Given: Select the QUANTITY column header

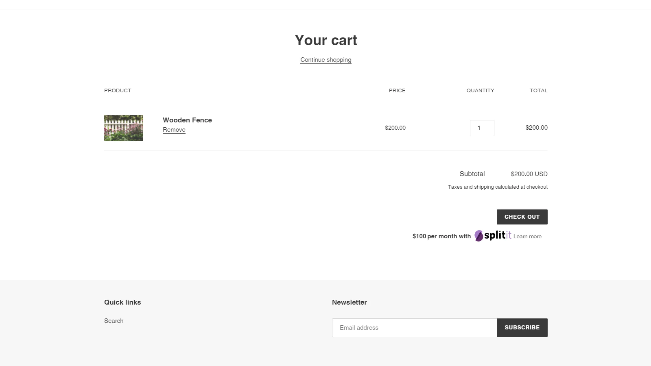Looking at the screenshot, I should coord(480,91).
